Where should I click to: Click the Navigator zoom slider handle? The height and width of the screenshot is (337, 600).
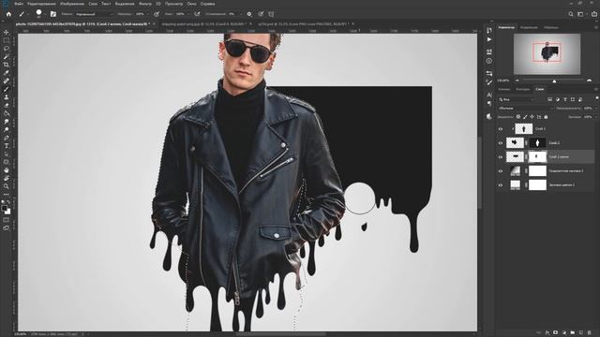pos(554,81)
